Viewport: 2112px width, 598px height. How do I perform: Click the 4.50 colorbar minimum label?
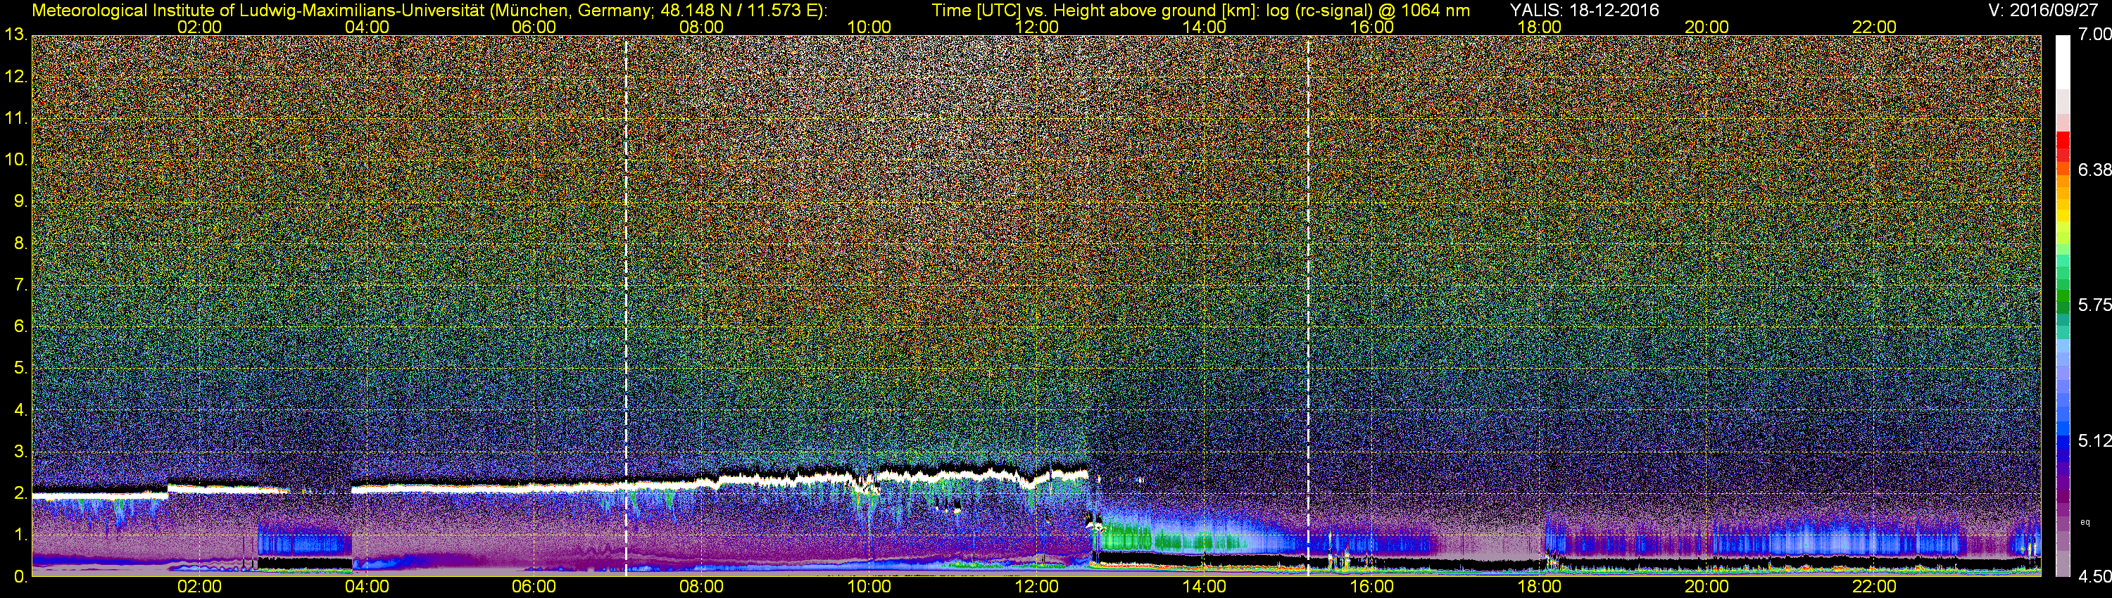point(2095,577)
